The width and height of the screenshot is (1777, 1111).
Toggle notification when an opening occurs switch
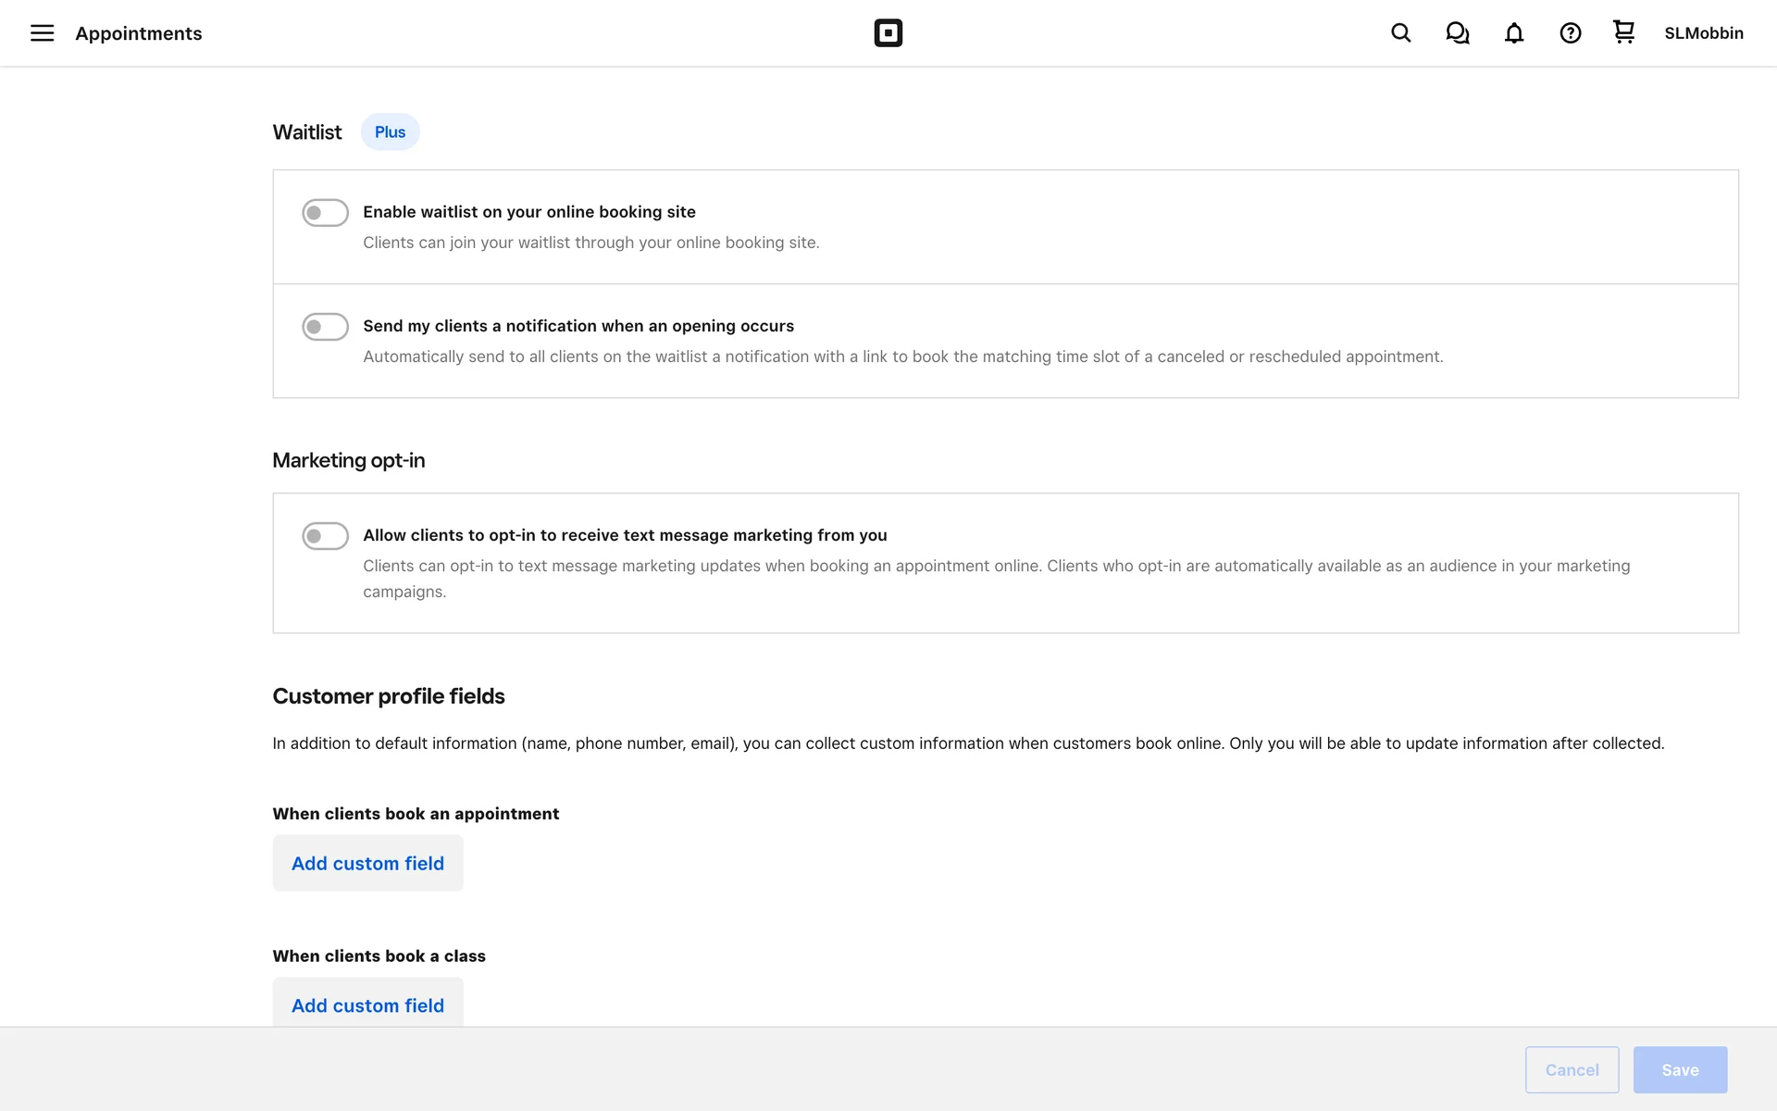325,327
